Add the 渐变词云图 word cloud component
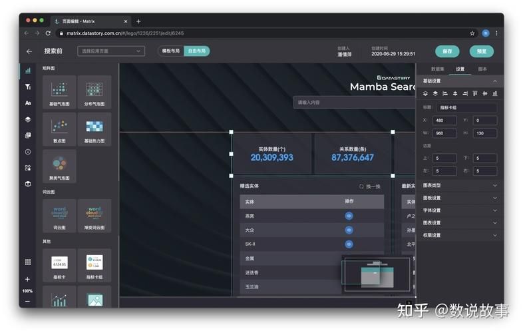 tap(94, 216)
